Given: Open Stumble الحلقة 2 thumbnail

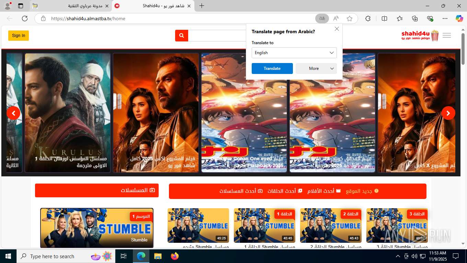Looking at the screenshot, I should tap(331, 225).
